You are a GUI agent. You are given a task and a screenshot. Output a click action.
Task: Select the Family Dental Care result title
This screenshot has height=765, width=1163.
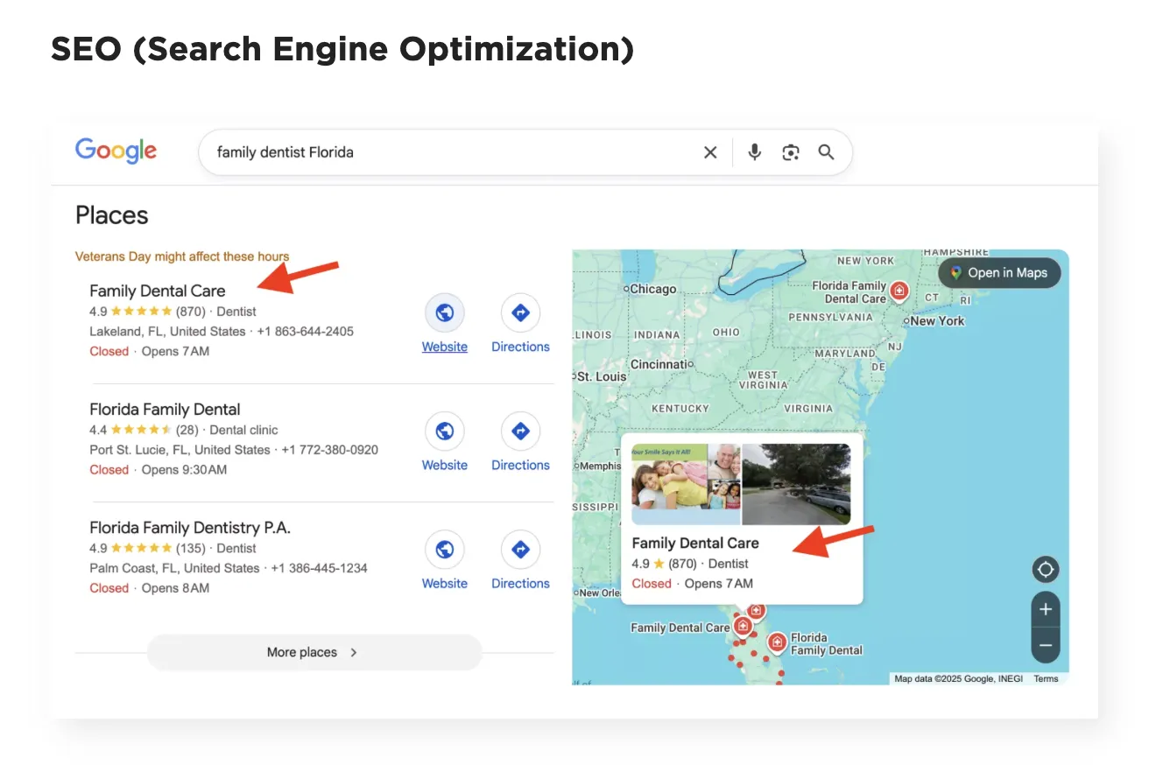[x=157, y=291]
